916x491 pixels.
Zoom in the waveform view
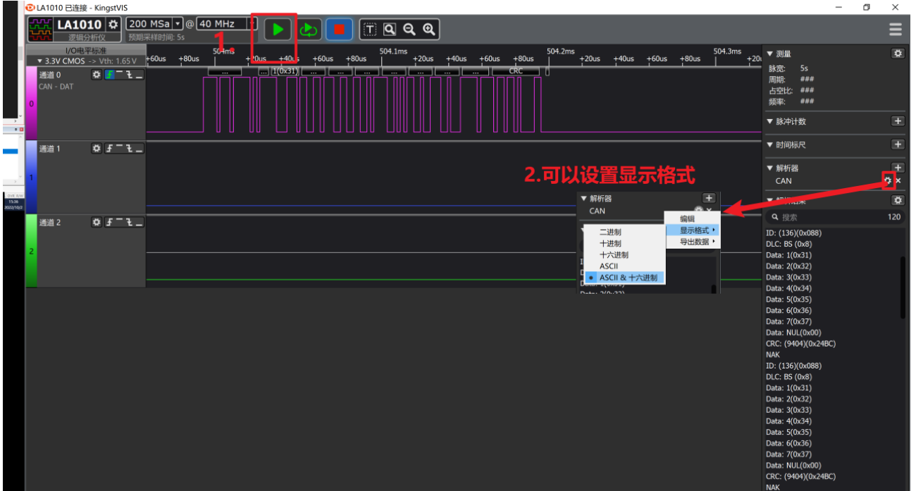coord(428,30)
